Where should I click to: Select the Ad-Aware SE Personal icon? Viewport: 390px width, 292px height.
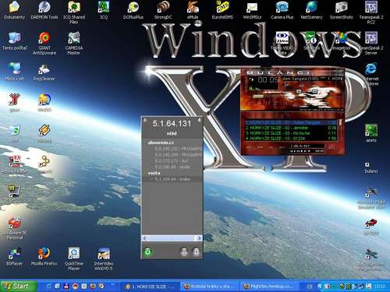pos(15,228)
